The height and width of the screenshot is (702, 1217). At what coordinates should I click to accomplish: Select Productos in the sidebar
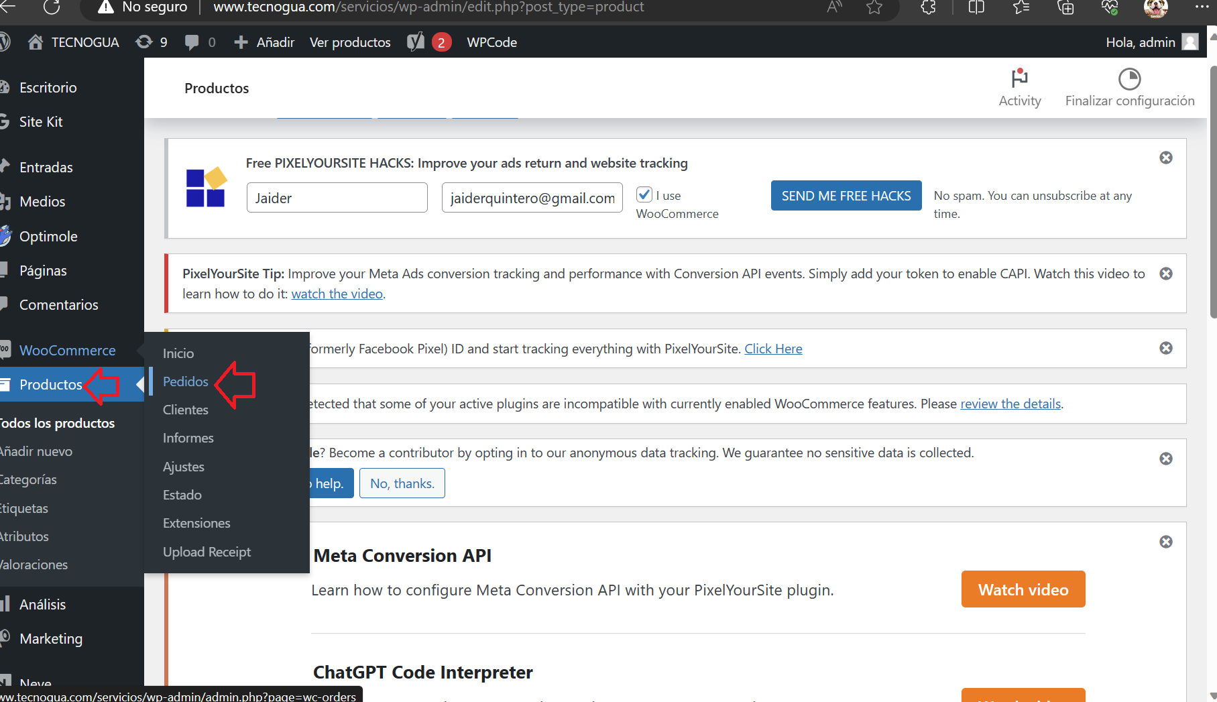(51, 385)
